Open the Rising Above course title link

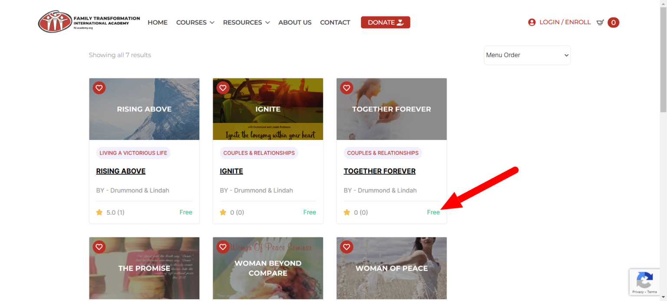tap(121, 171)
